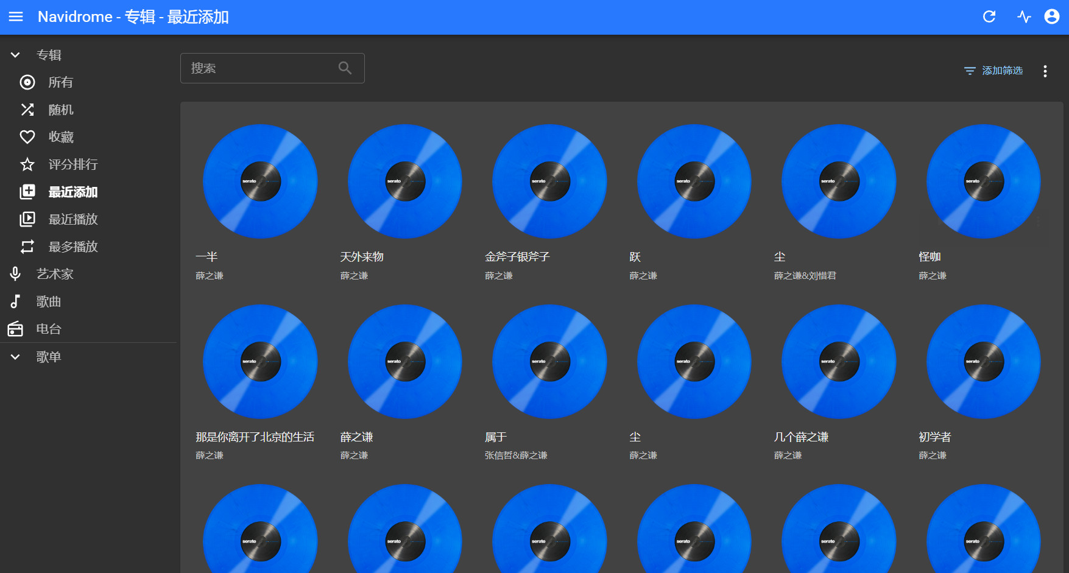Screen dimensions: 1069x573
Task: Open album cover for 属于
Action: [x=549, y=362]
